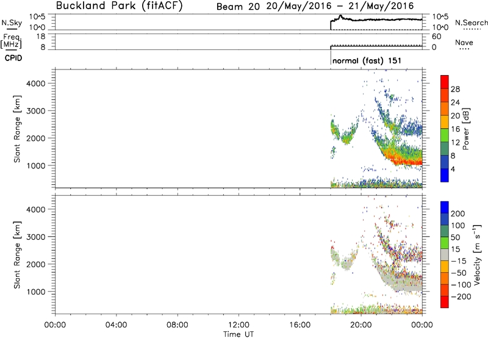Click the '4' tick label on the Power scale

(453, 169)
